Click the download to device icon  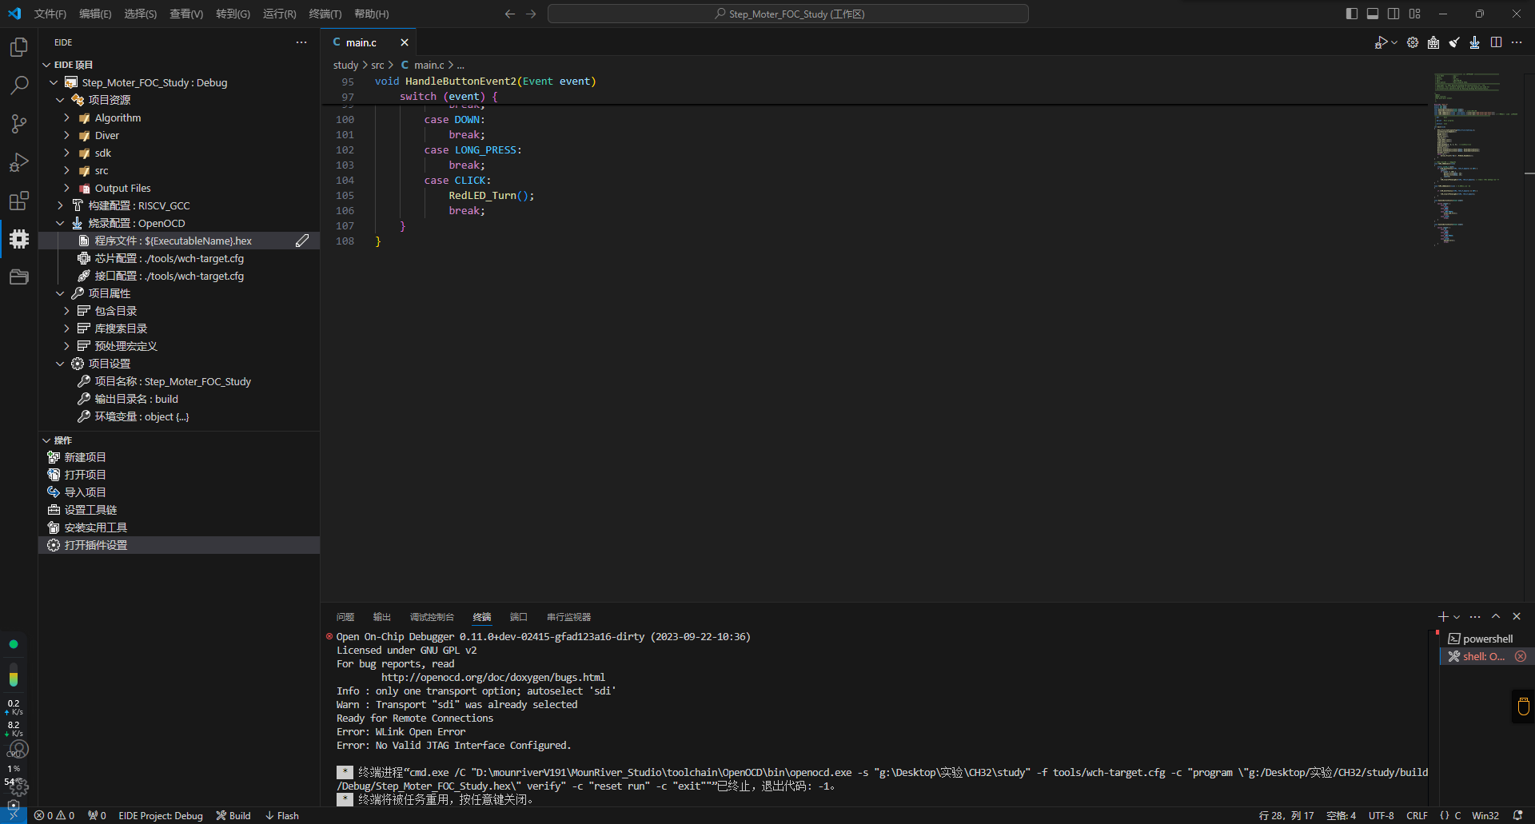point(1475,42)
